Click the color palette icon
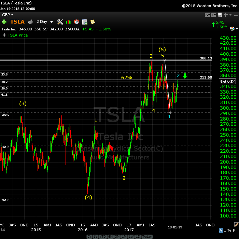The image size is (239, 239). coord(232,28)
